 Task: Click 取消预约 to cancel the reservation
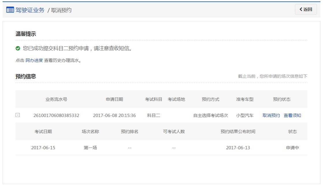pyautogui.click(x=270, y=115)
